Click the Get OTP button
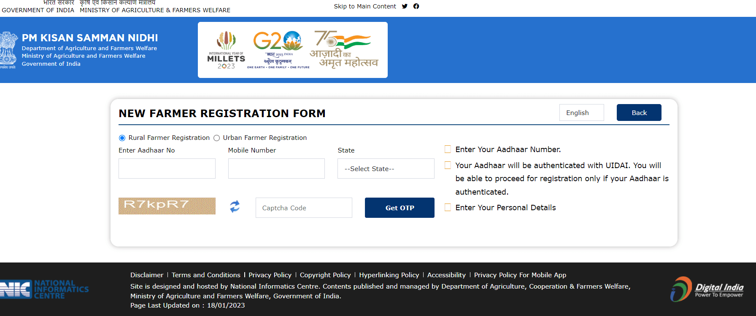The image size is (756, 316). (x=400, y=208)
